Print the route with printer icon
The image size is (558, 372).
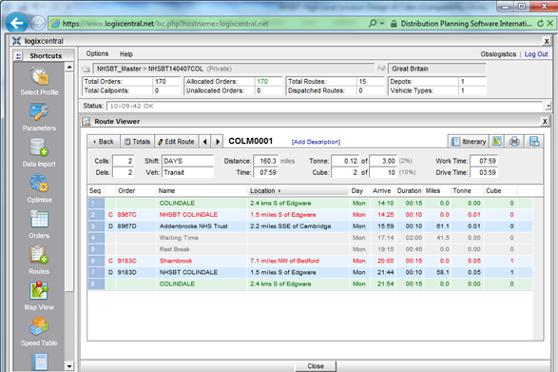click(x=514, y=142)
